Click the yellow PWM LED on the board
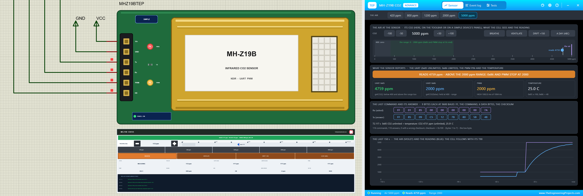Screen dimensions: 583x196 coord(150,83)
